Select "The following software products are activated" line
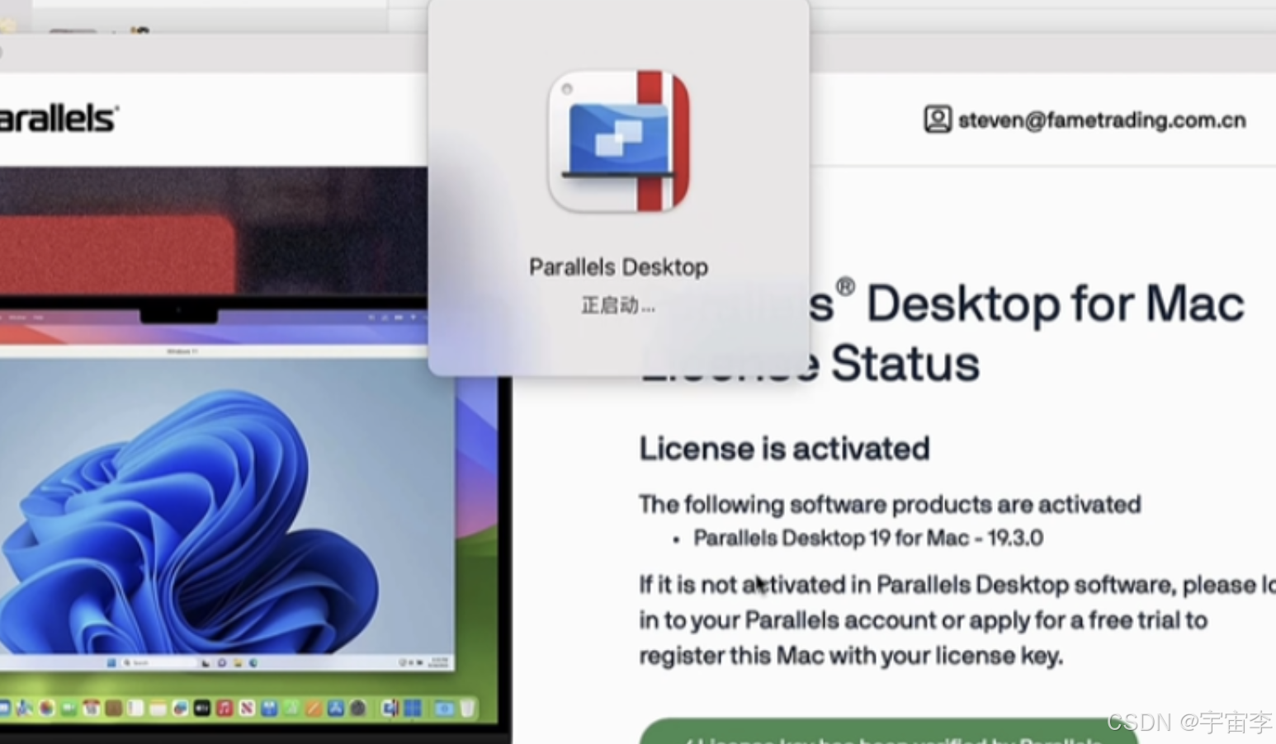This screenshot has width=1276, height=744. (x=890, y=504)
